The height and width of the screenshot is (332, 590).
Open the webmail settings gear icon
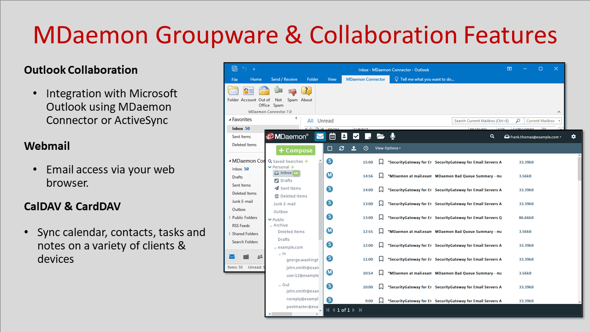click(x=573, y=136)
